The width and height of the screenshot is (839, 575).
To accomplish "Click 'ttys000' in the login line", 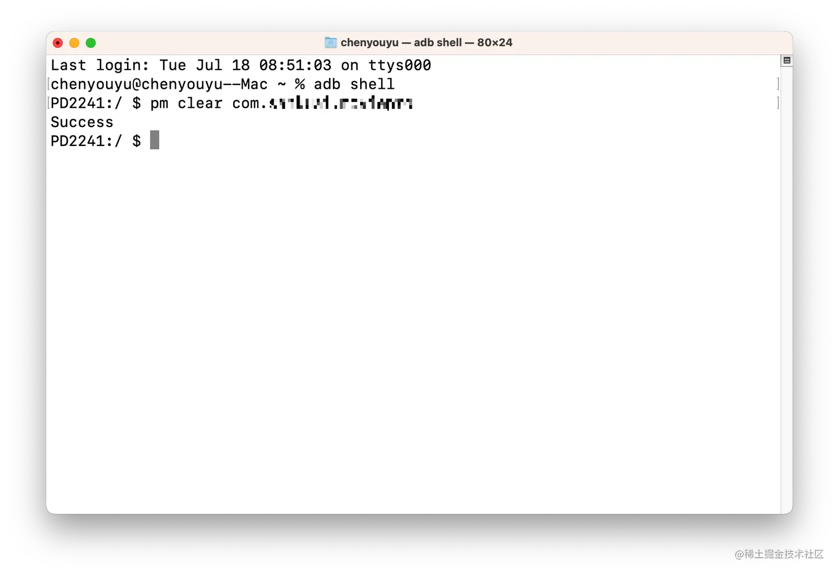I will [400, 65].
